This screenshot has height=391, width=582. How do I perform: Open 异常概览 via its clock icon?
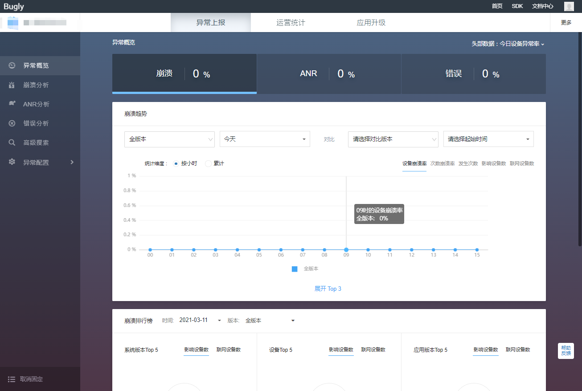[12, 65]
